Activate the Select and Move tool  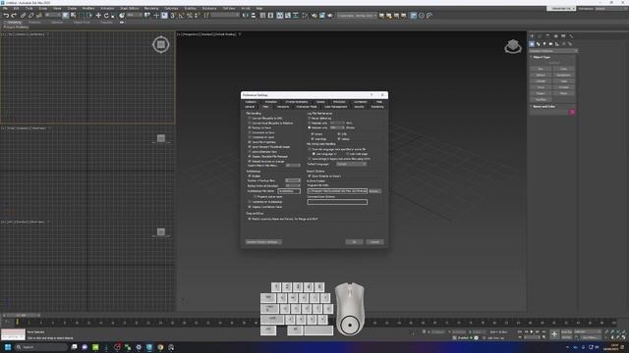pyautogui.click(x=98, y=16)
